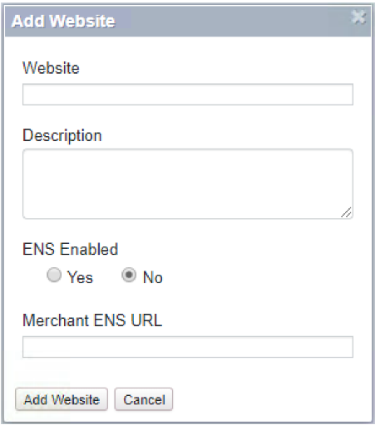Click the Description box resize handle
Viewport: 375px width, 425px height.
click(x=347, y=212)
